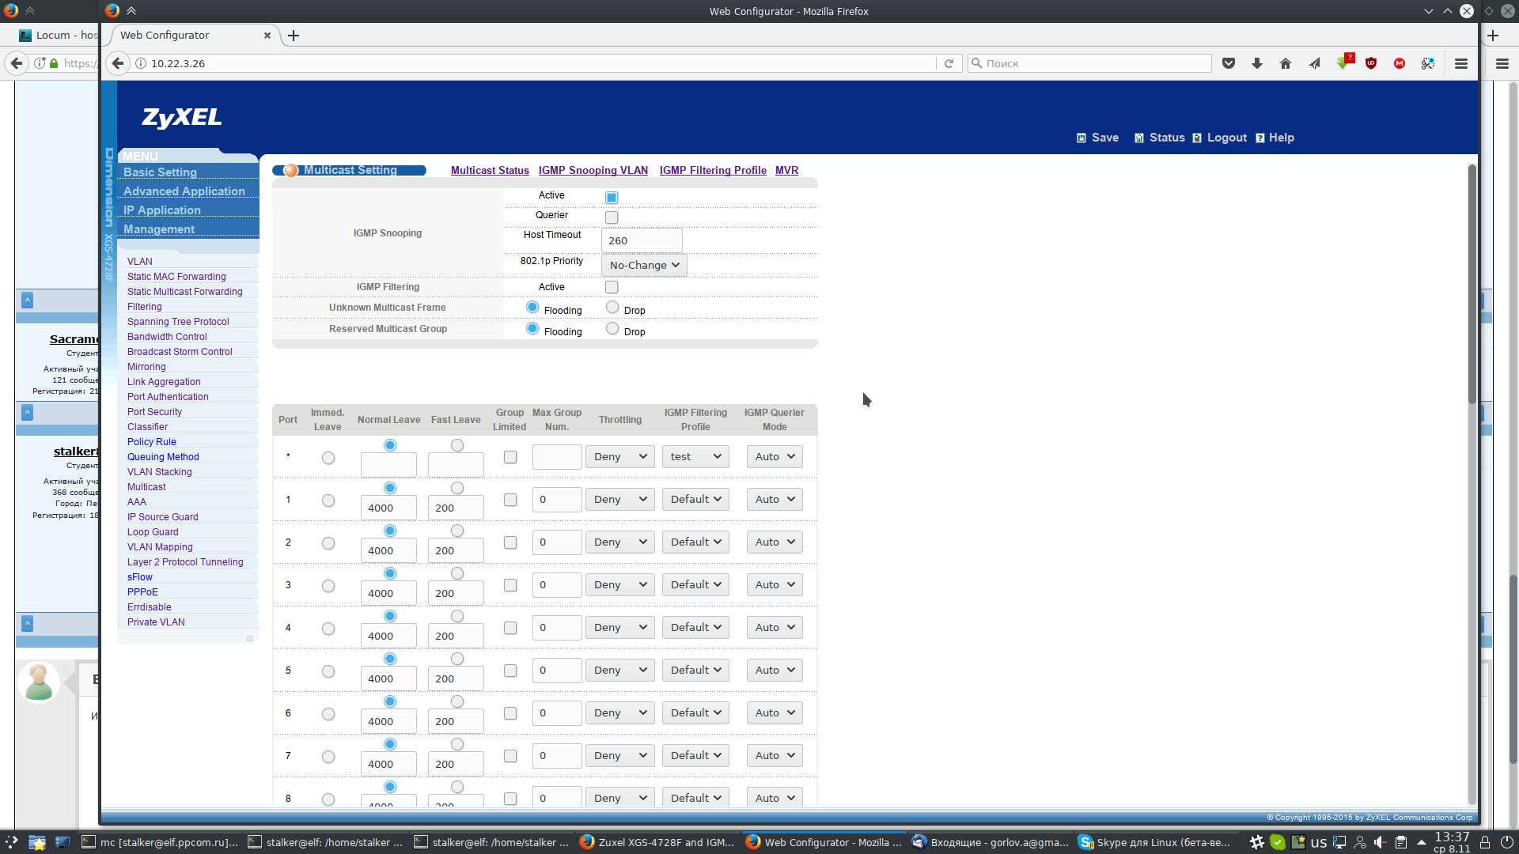This screenshot has height=854, width=1519.
Task: Select Drop for Unknown Multicast Frame
Action: pos(612,308)
